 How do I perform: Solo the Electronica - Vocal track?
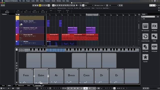pos(22,28)
